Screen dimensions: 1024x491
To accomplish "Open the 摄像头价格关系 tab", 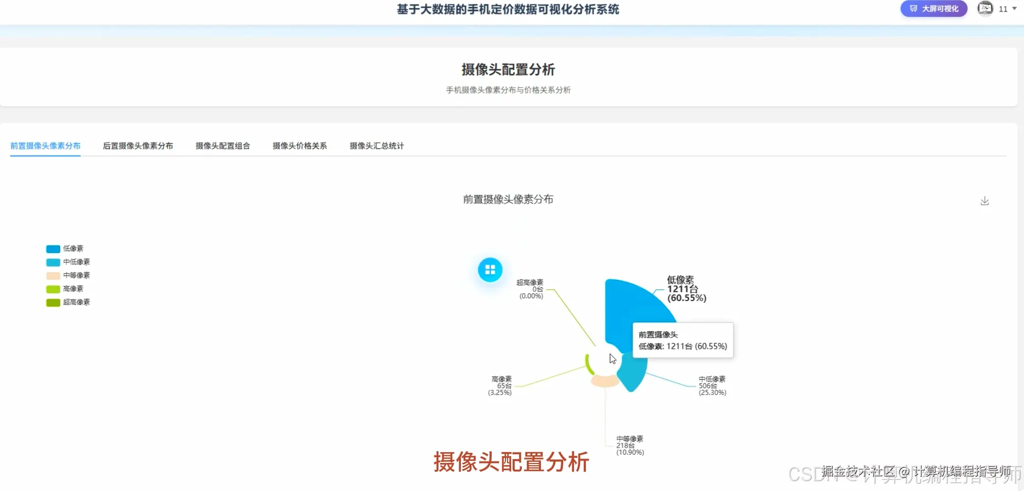I will [300, 145].
